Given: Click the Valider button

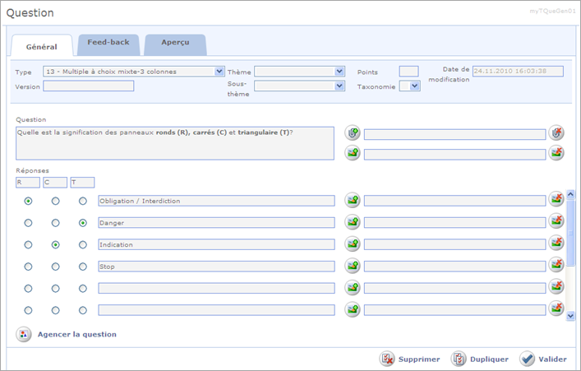Looking at the screenshot, I should [542, 359].
